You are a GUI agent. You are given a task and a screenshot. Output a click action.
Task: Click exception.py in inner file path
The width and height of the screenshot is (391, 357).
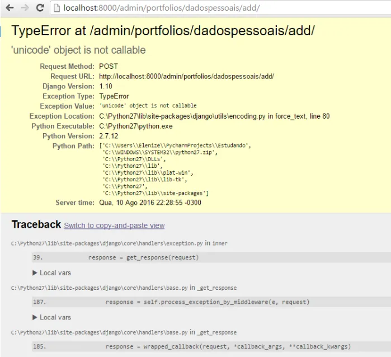pyautogui.click(x=119, y=243)
